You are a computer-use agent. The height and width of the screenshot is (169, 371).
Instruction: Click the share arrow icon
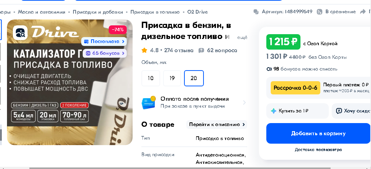tap(363, 12)
